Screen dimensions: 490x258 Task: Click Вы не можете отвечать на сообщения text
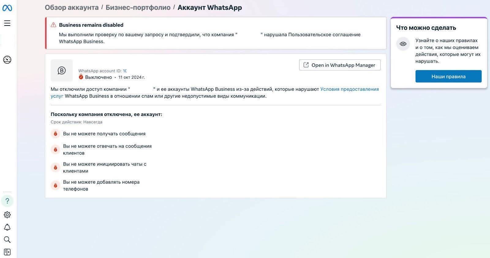[107, 149]
